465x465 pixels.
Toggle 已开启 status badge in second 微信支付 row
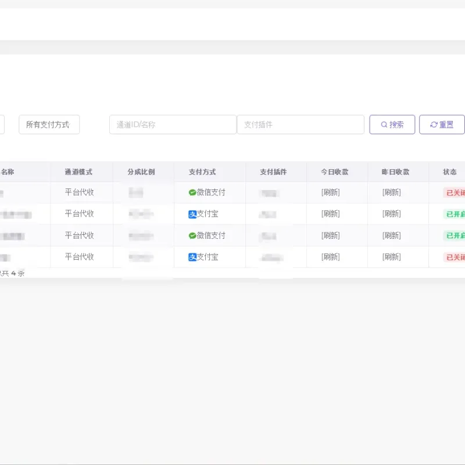click(455, 235)
